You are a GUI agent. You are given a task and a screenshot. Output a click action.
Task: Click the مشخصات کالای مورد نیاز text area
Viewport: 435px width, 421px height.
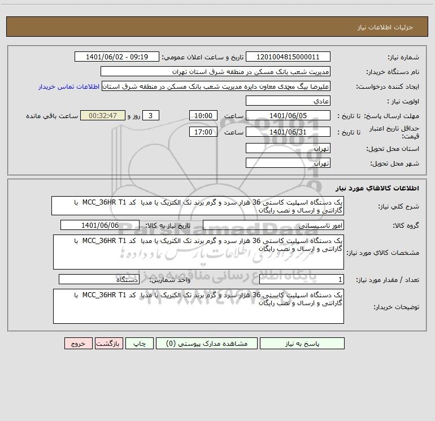pyautogui.click(x=198, y=252)
